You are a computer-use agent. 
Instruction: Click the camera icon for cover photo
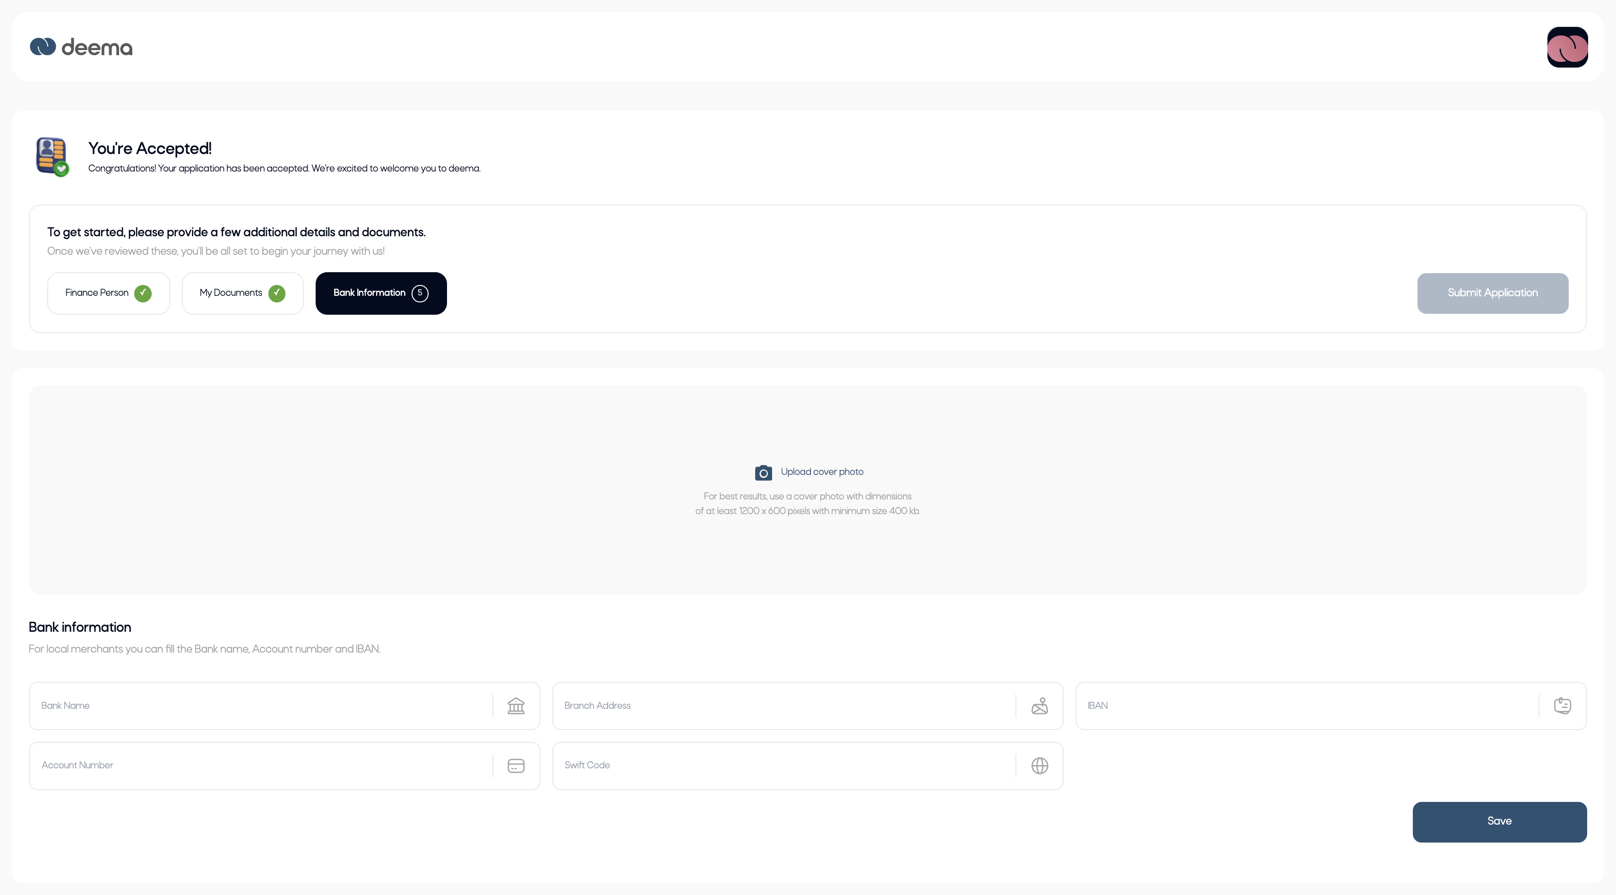tap(763, 473)
